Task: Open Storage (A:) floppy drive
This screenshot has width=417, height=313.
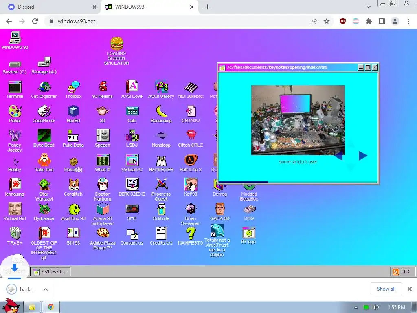Action: coord(44,62)
